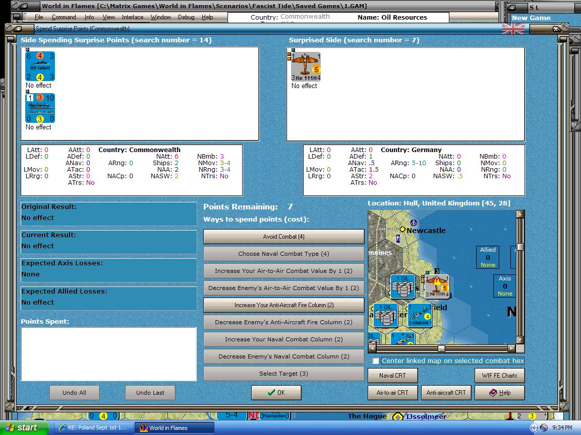Click the World in Flames taskbar button
Image resolution: width=581 pixels, height=435 pixels.
click(x=174, y=427)
